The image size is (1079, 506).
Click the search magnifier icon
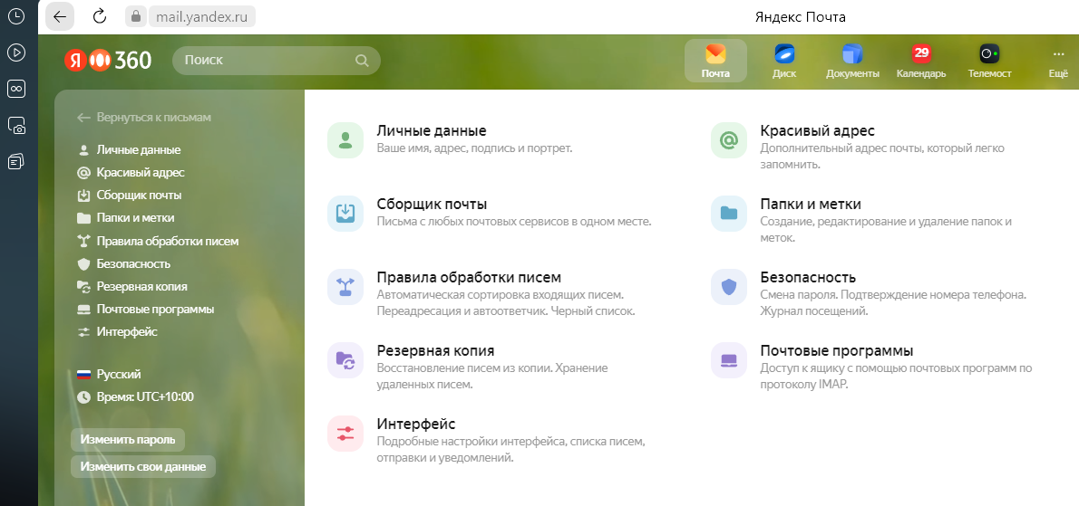tap(362, 61)
